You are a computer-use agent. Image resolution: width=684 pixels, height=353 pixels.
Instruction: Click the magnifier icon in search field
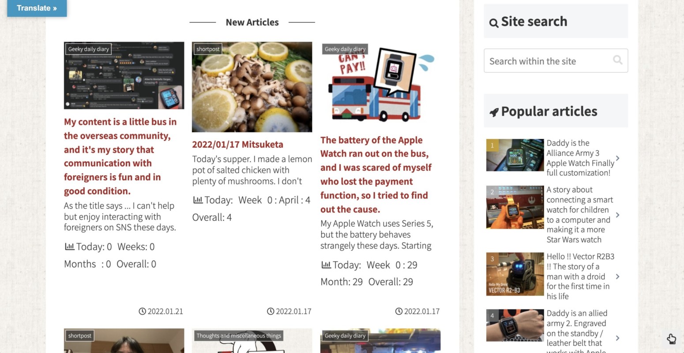click(618, 60)
